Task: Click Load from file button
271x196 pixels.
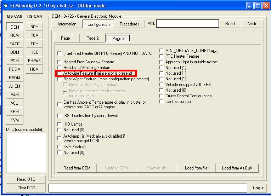Action: (196, 168)
